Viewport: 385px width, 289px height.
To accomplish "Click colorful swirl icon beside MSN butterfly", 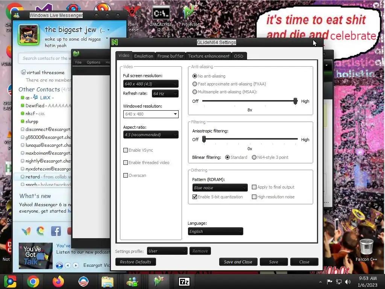I will 41,231.
